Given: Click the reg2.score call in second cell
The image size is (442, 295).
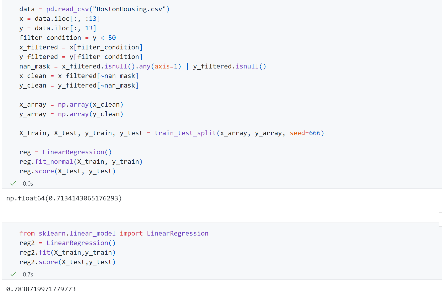Looking at the screenshot, I should pos(67,262).
